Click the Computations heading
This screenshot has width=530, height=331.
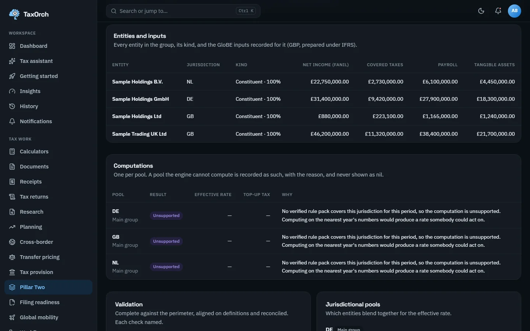(x=133, y=166)
